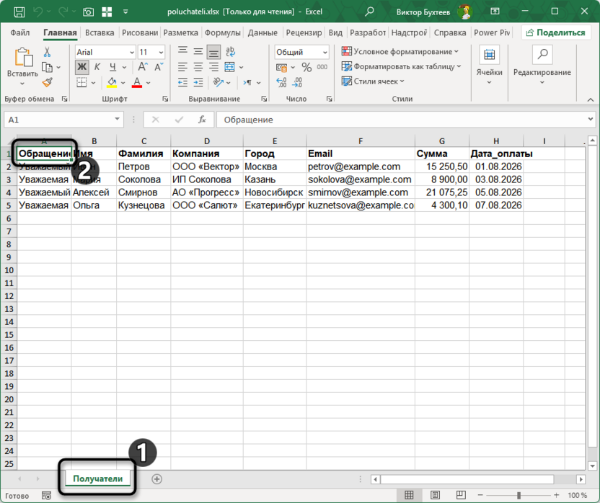Click the Merge and Center icon
Viewport: 600px width, 503px height.
229,67
